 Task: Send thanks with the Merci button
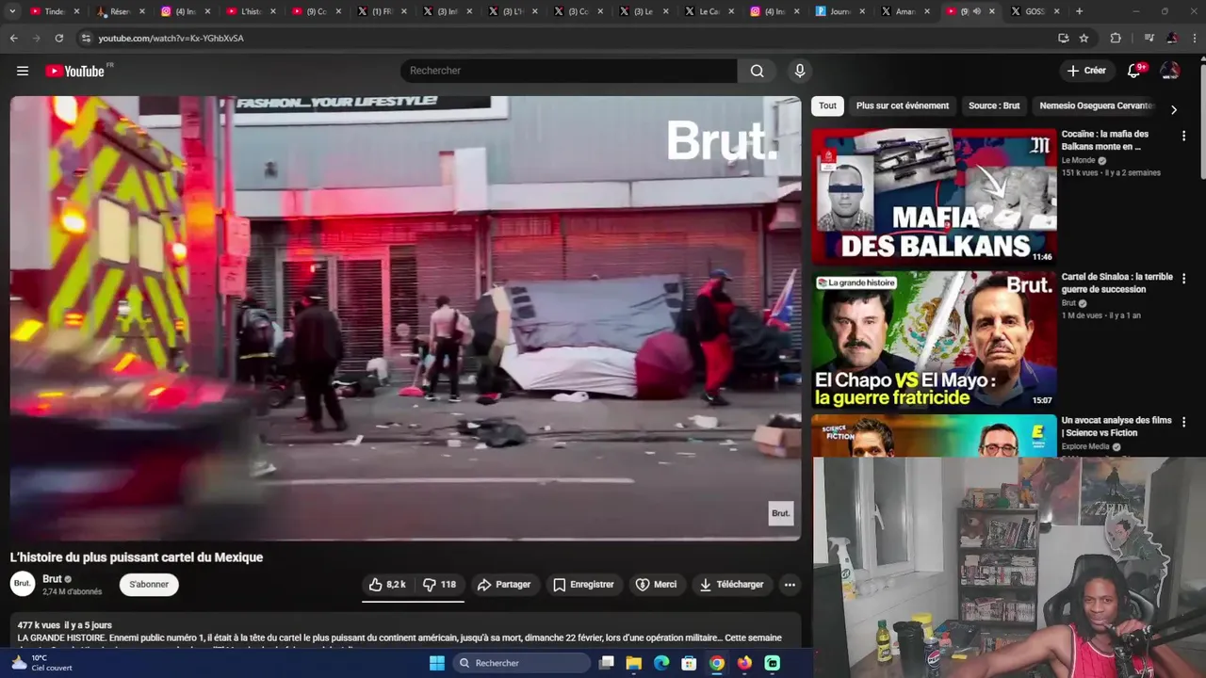[x=656, y=585]
